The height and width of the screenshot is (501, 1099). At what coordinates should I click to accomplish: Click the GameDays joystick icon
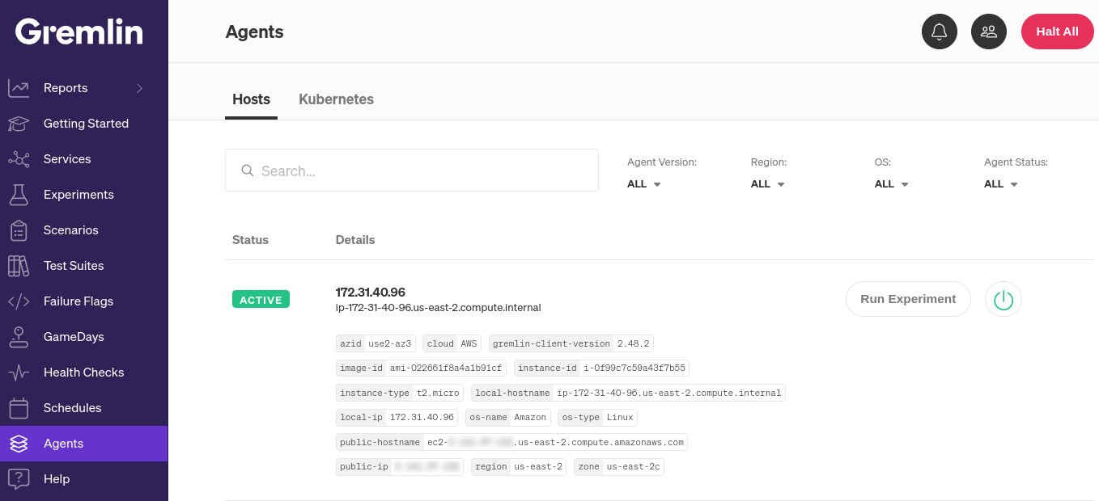tap(19, 337)
